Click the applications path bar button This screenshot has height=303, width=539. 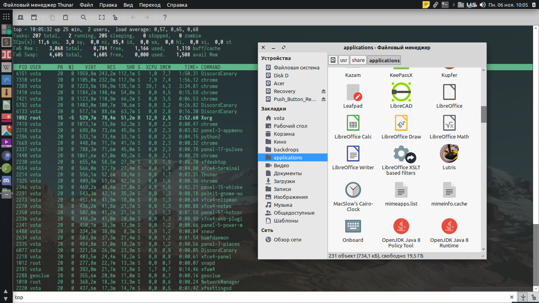(384, 60)
